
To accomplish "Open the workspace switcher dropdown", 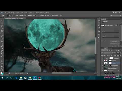I will click(116, 16).
